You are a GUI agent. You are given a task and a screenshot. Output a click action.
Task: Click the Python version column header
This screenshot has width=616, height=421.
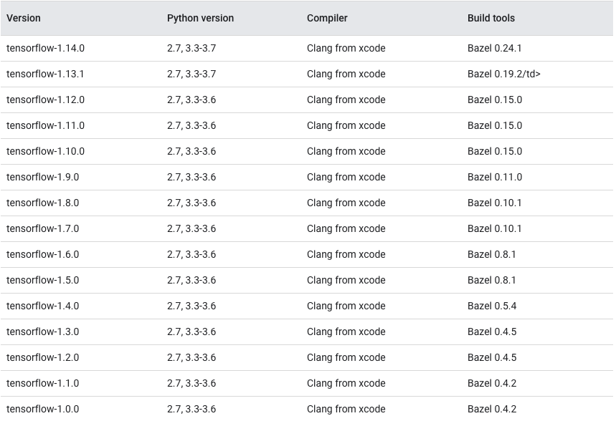tap(200, 18)
